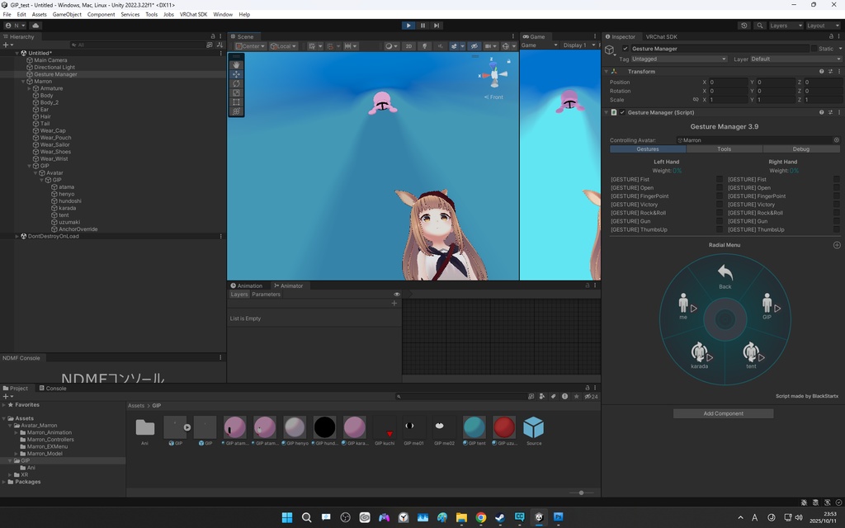
Task: Click the karada icon in the Radial Menu
Action: (699, 351)
